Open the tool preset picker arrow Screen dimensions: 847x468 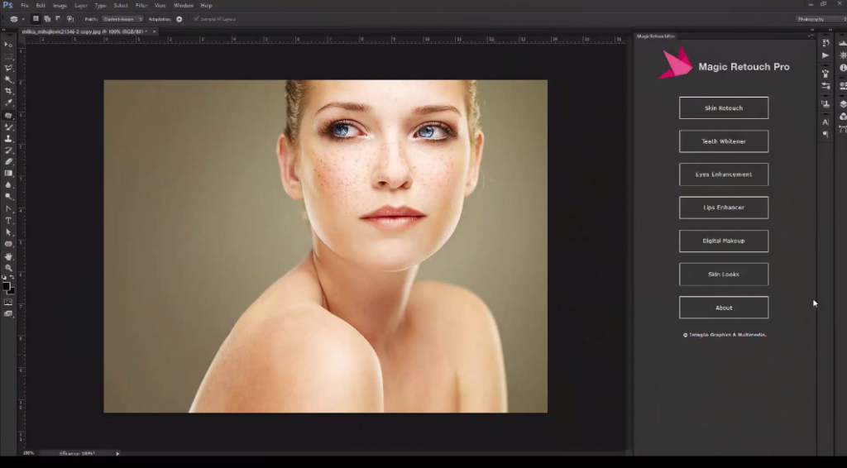coord(23,19)
